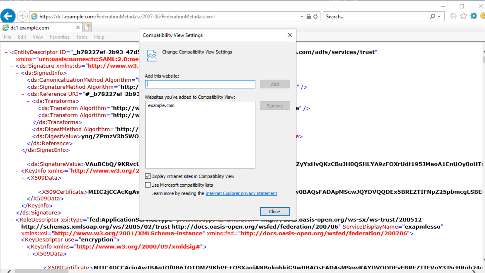Viewport: 485px width, 273px height.
Task: Open Favorites using the star icon
Action: click(463, 16)
